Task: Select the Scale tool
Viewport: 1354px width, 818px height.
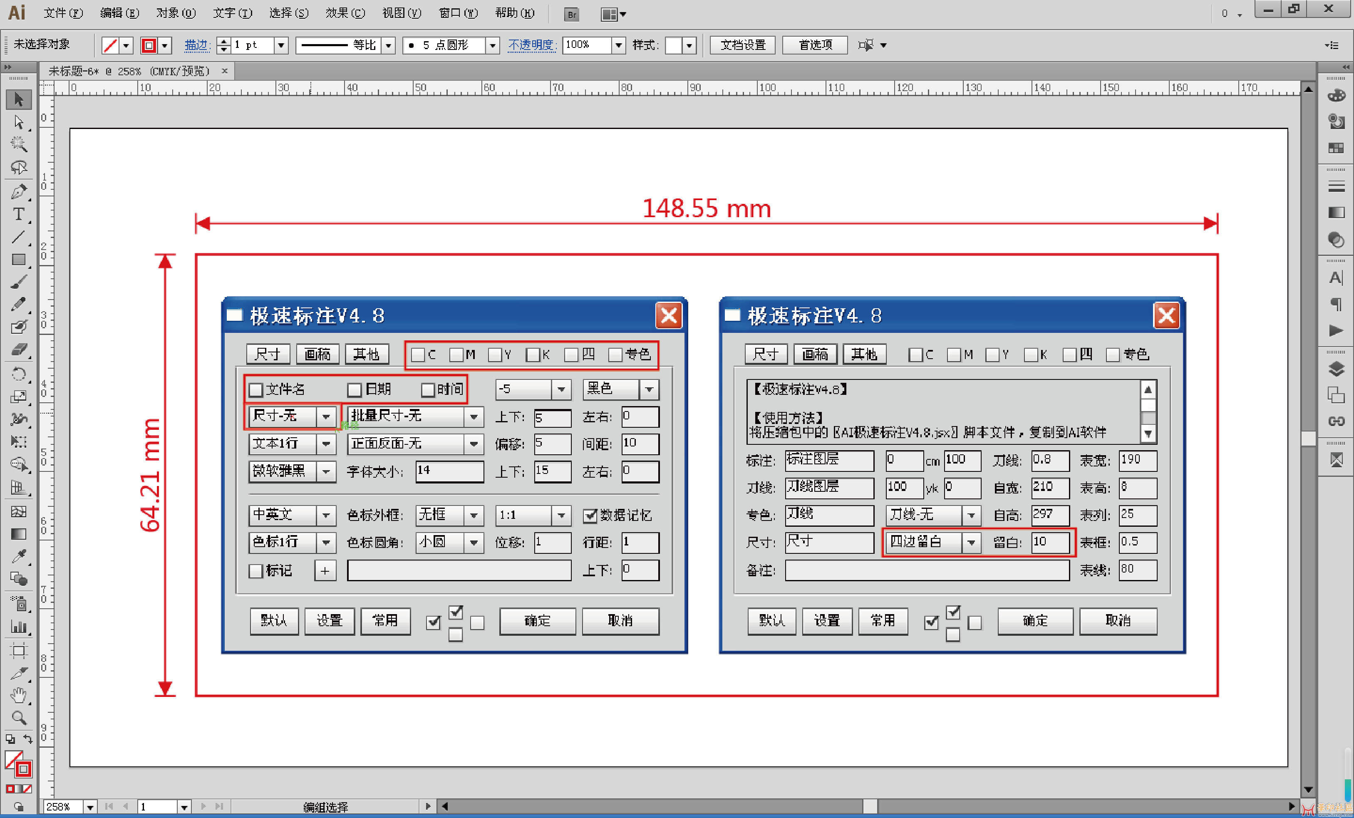Action: (19, 397)
